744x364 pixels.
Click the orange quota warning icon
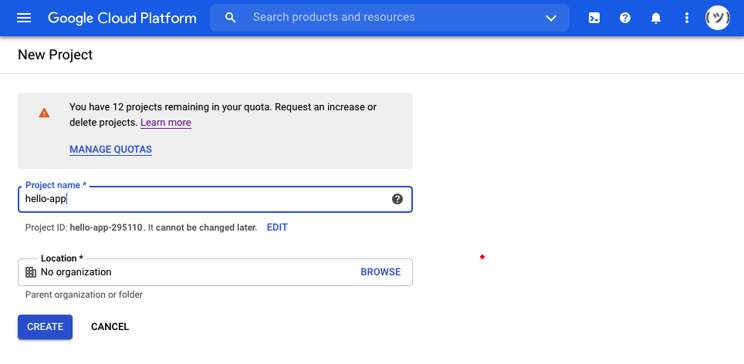tap(44, 113)
